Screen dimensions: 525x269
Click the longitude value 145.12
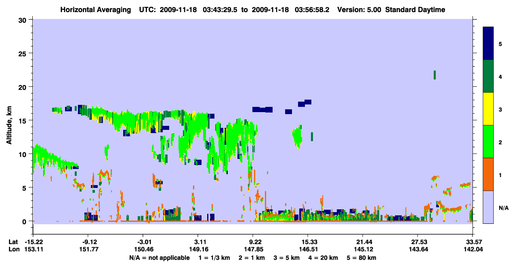[x=363, y=249]
